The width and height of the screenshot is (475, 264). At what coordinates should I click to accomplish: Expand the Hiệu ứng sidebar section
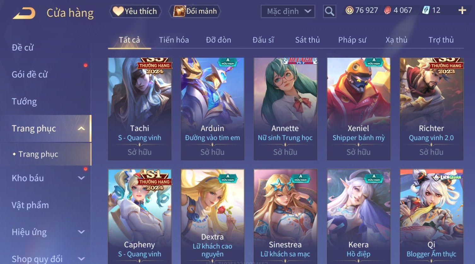click(x=81, y=232)
